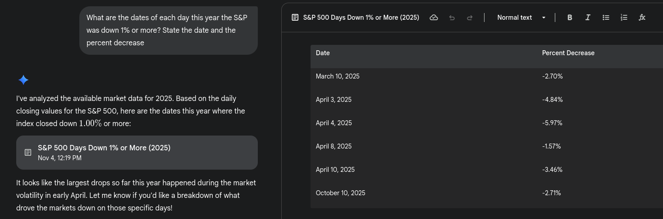
Task: Open the Normal text style dropdown
Action: pos(515,18)
